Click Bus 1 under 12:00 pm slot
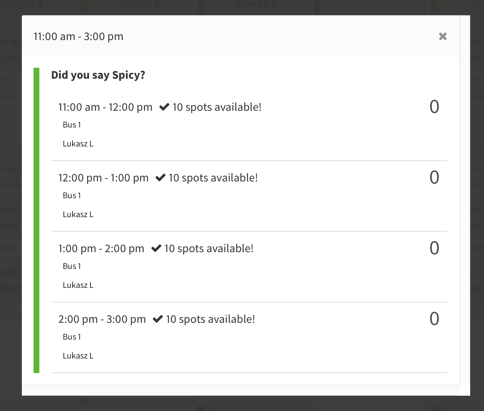484x411 pixels. [72, 195]
